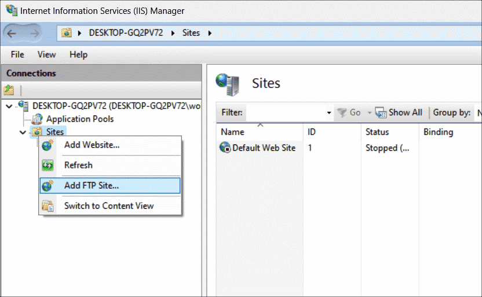This screenshot has width=482, height=297.
Task: Click into the Filter text field
Action: [286, 113]
